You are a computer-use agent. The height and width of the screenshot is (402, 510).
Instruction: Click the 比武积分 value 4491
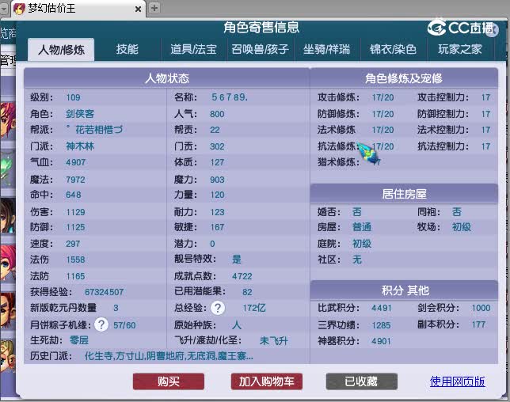click(x=382, y=308)
